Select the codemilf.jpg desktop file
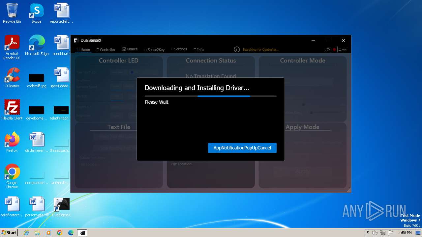This screenshot has height=237, width=422. (37, 80)
